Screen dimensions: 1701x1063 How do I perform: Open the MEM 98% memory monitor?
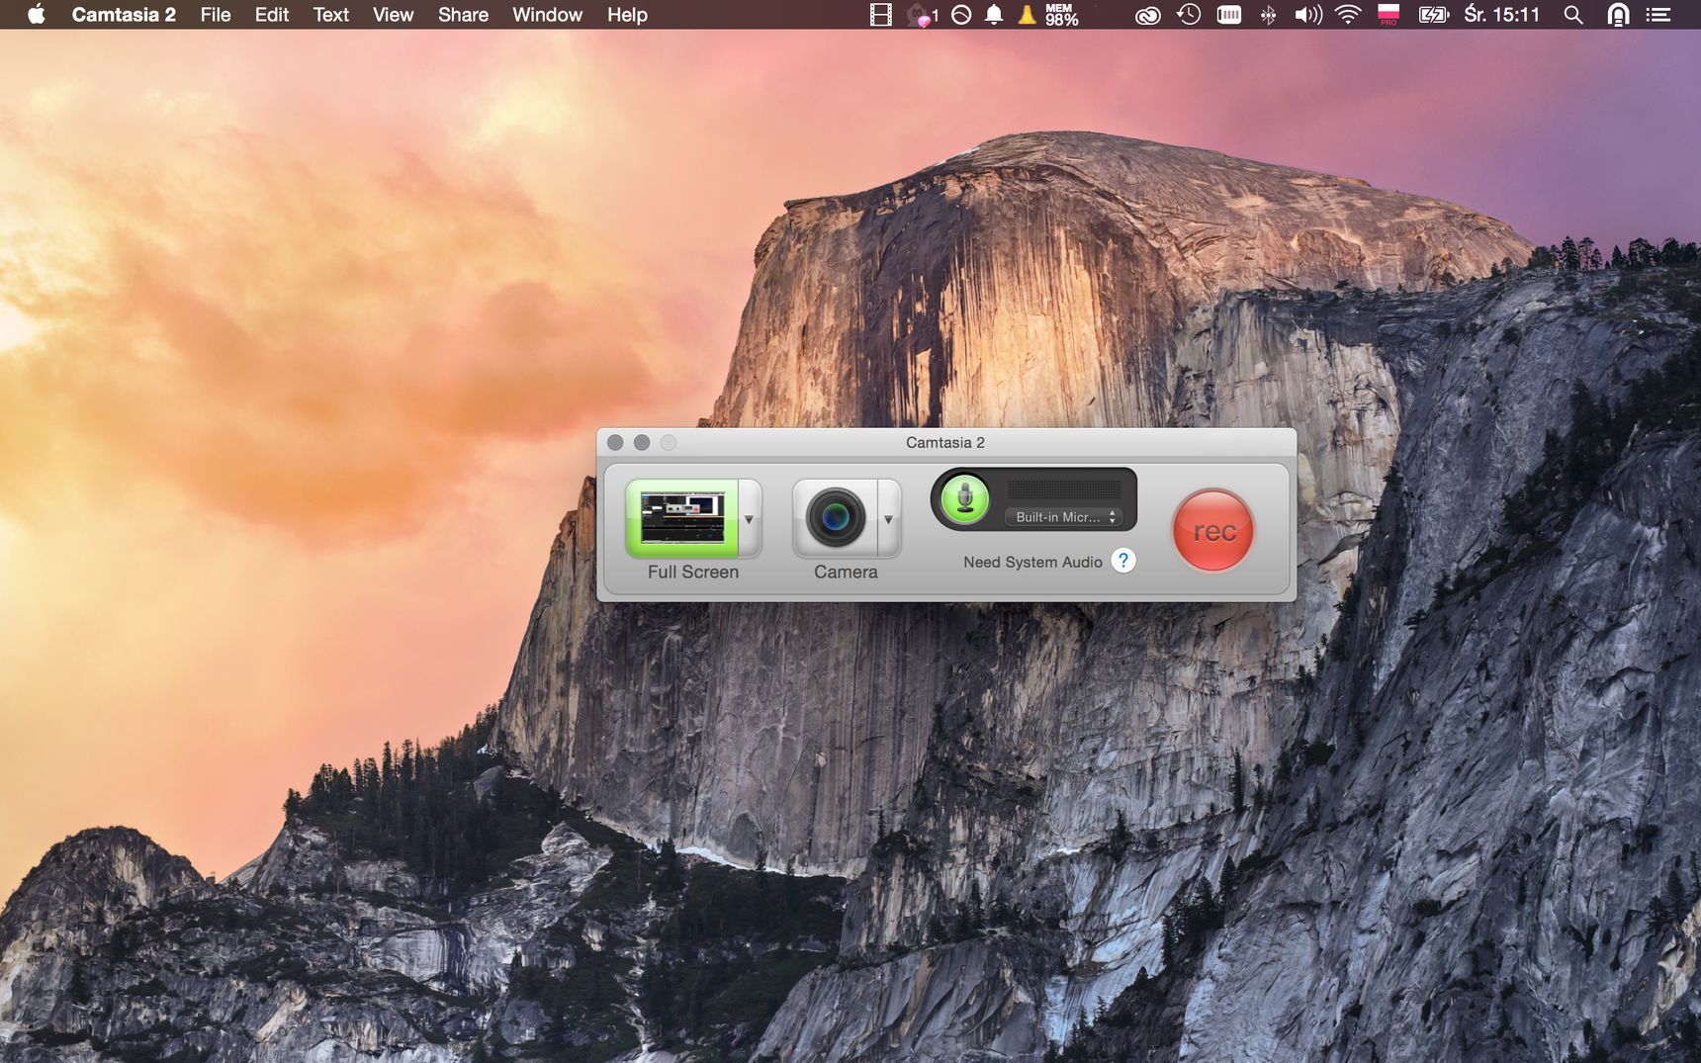(x=1062, y=15)
